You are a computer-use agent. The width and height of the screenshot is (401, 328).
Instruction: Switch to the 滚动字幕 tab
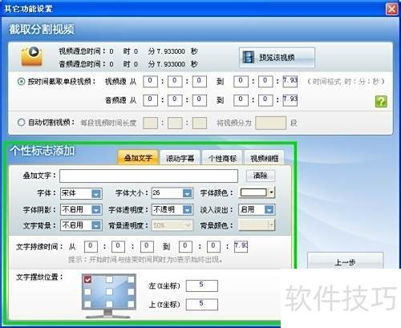click(180, 158)
